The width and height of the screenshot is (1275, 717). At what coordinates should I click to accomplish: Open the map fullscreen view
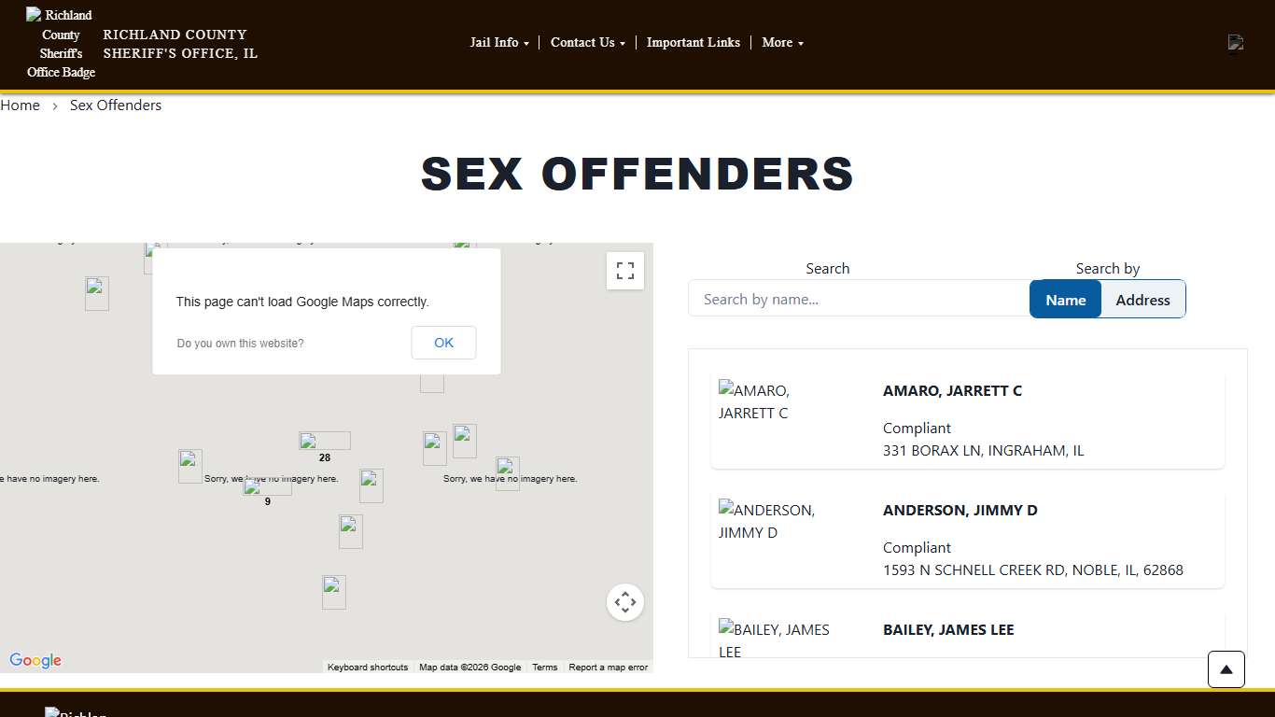[x=624, y=271]
